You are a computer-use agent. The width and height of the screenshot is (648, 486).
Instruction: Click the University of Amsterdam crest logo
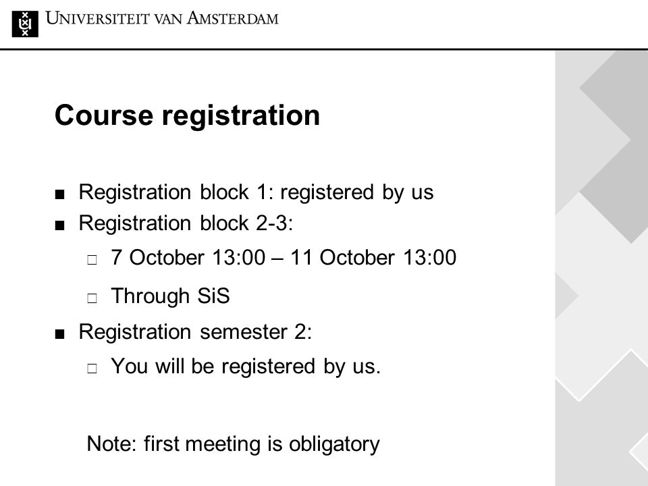pos(25,24)
